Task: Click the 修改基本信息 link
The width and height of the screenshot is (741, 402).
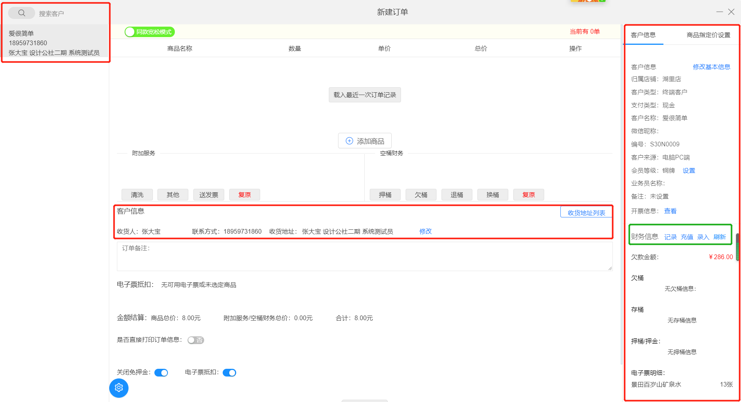Action: pyautogui.click(x=711, y=67)
